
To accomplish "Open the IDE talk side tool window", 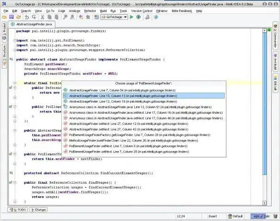I will (275, 83).
